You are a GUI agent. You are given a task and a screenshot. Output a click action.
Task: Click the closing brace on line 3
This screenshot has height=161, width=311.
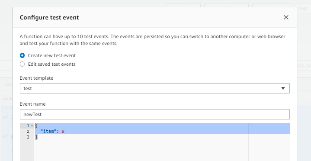click(x=36, y=137)
